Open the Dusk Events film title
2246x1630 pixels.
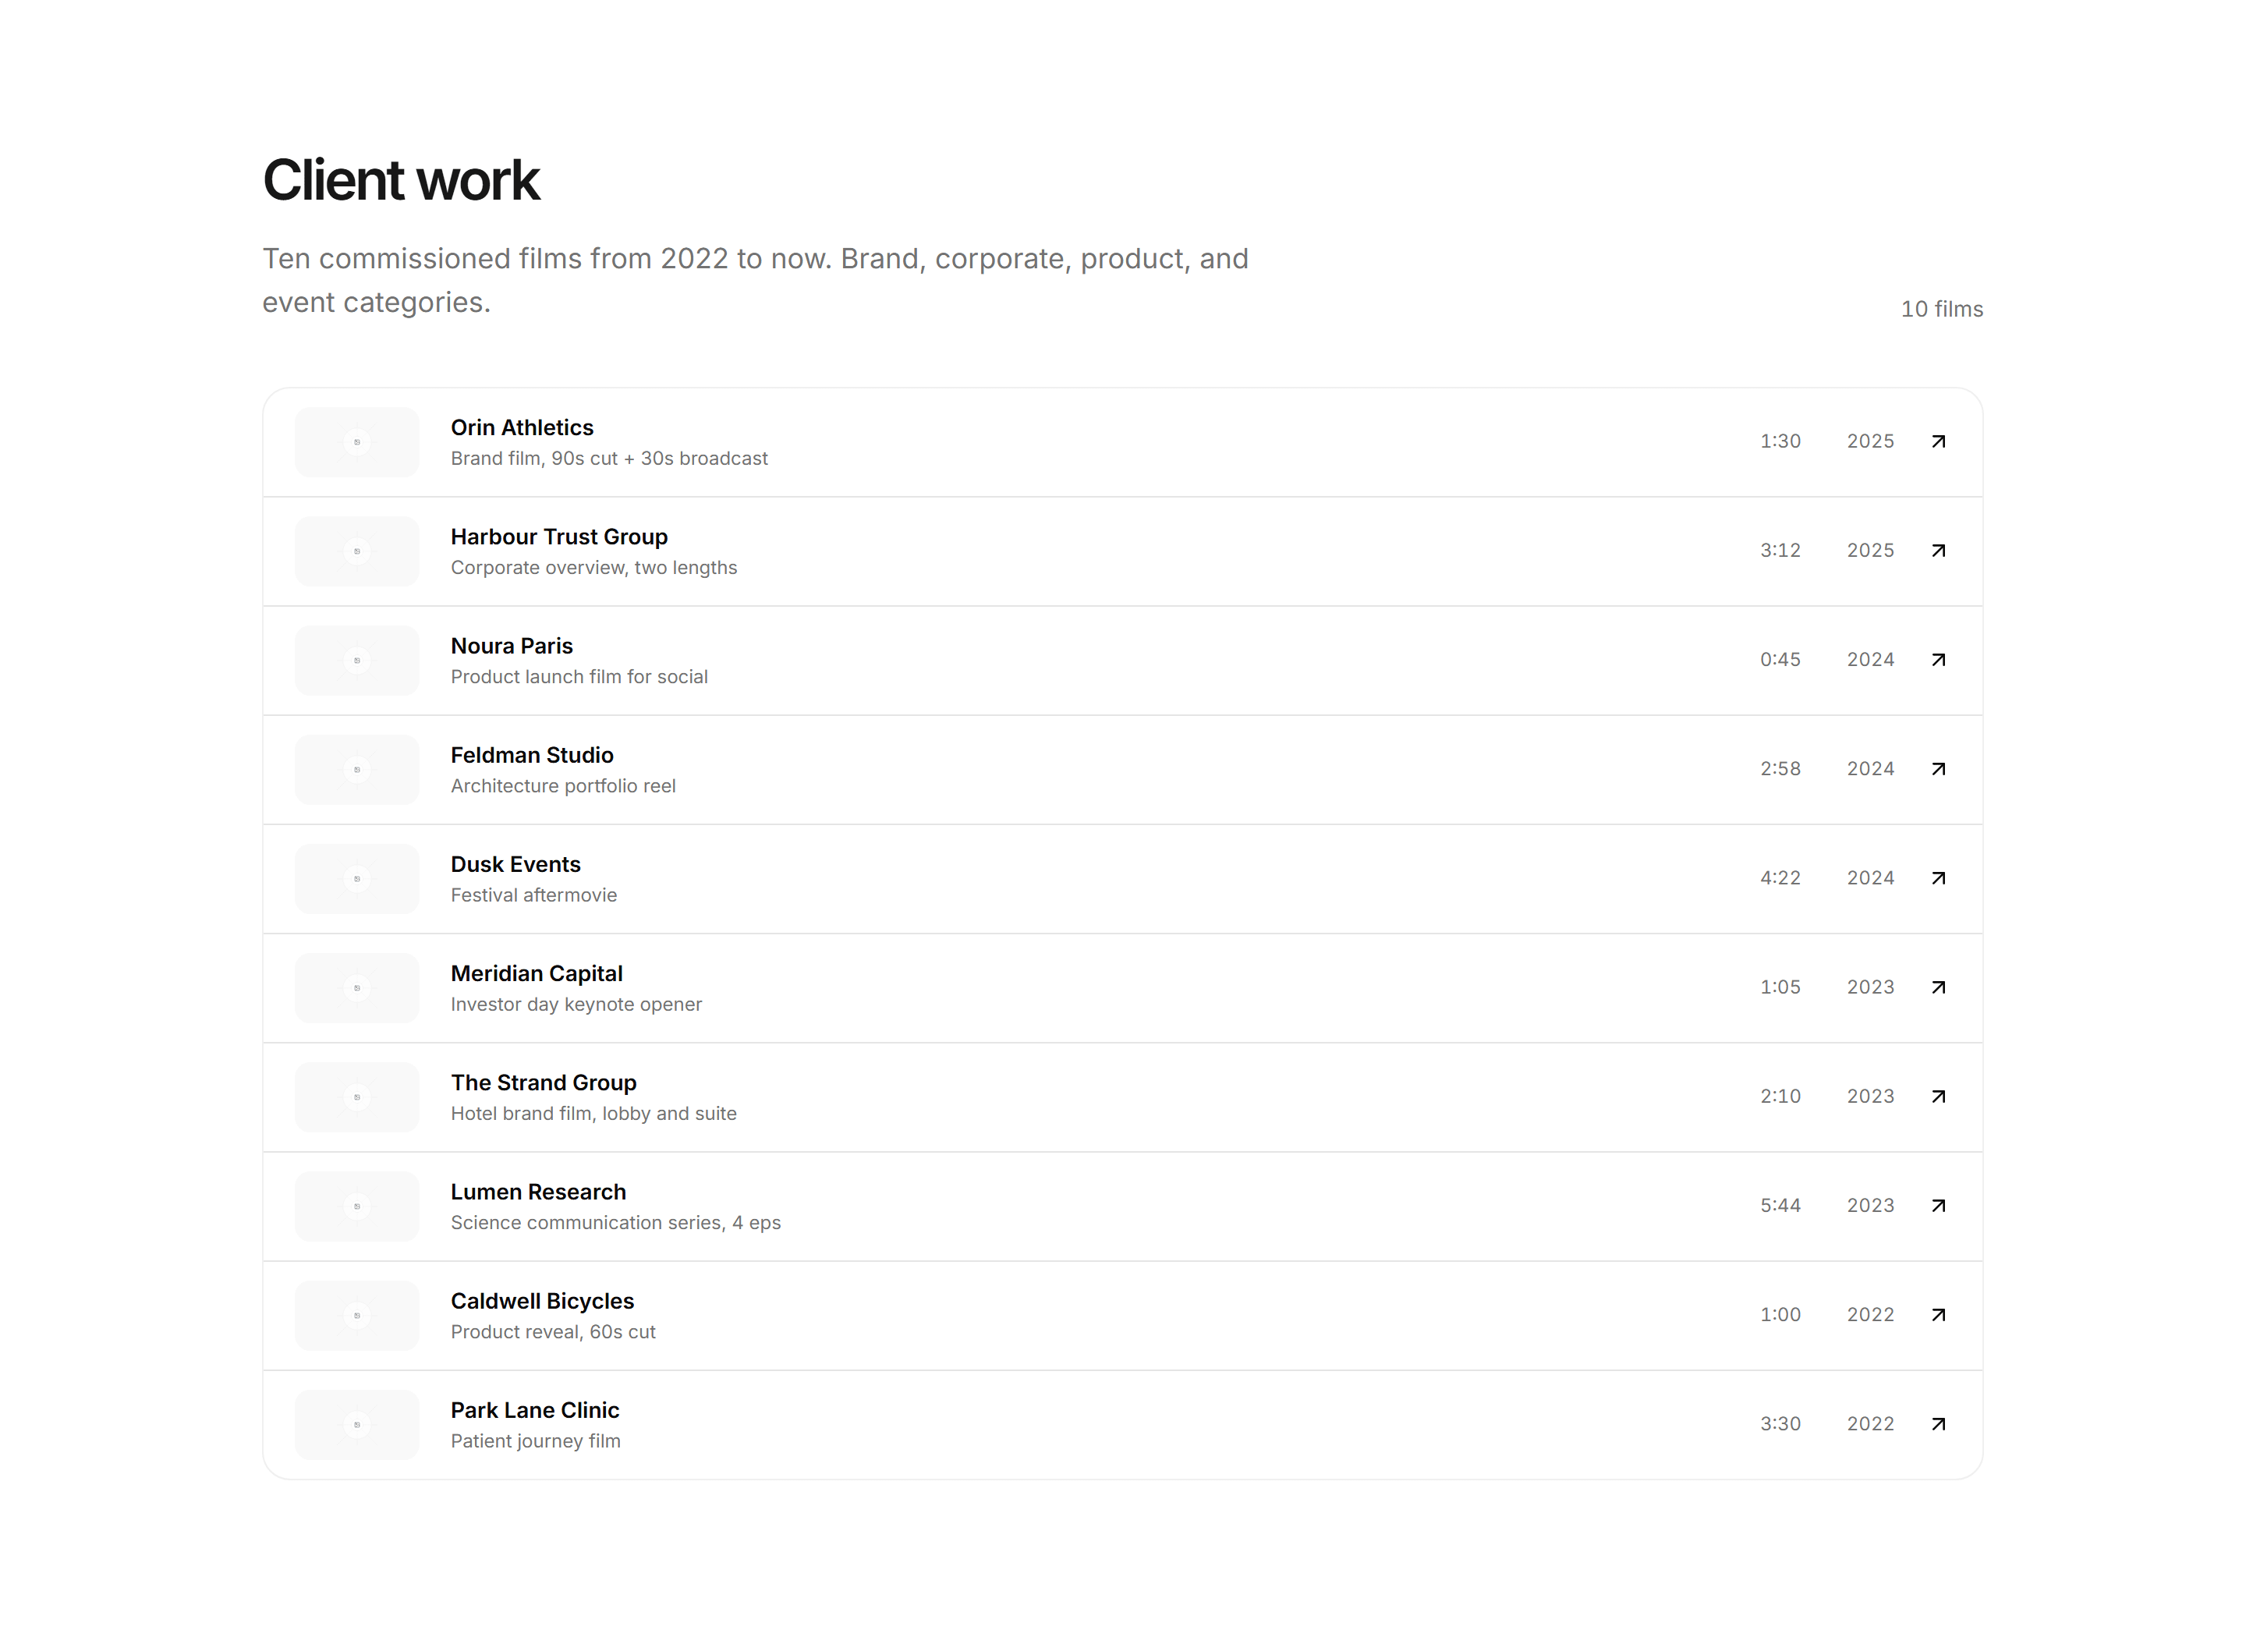pyautogui.click(x=515, y=864)
